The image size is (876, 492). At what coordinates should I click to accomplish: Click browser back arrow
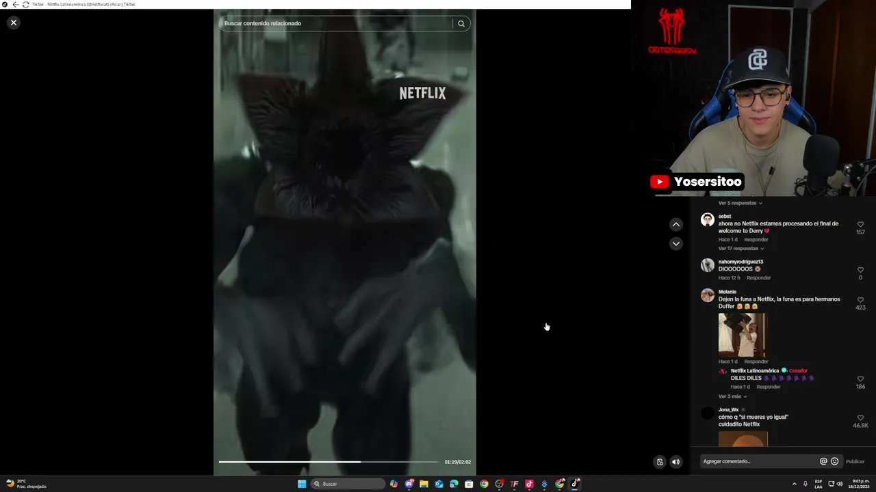pos(16,4)
